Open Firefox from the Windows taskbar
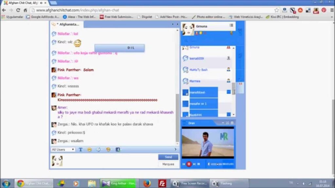The height and width of the screenshot is (188, 335). tap(147, 183)
